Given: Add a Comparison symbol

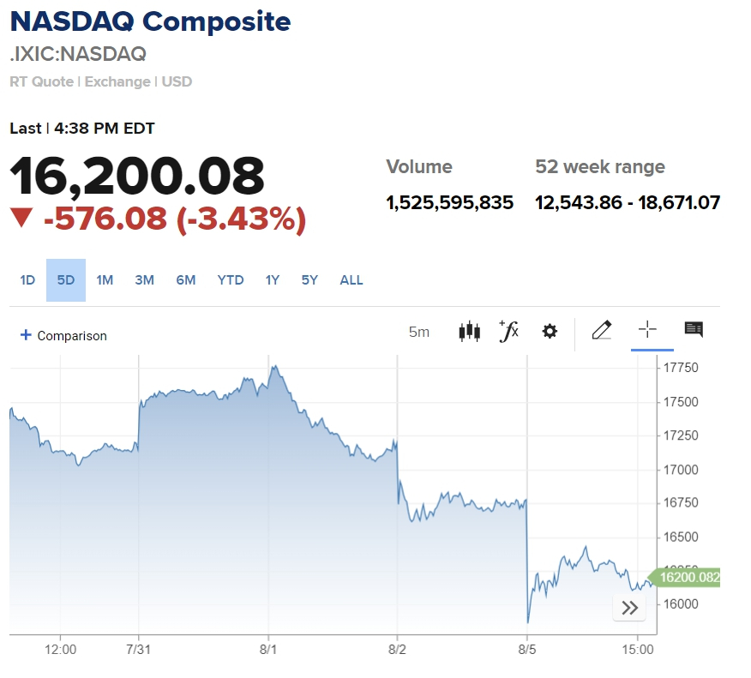Looking at the screenshot, I should 72,336.
